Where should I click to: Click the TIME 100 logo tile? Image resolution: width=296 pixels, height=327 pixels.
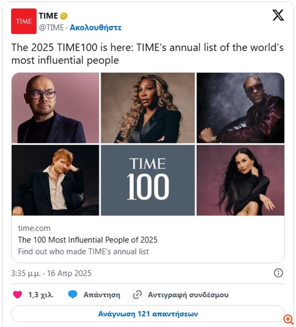pos(148,180)
